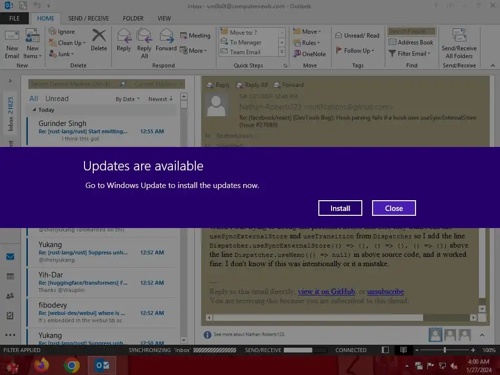Click Install in update prompt
The image size is (500, 375).
tap(340, 208)
